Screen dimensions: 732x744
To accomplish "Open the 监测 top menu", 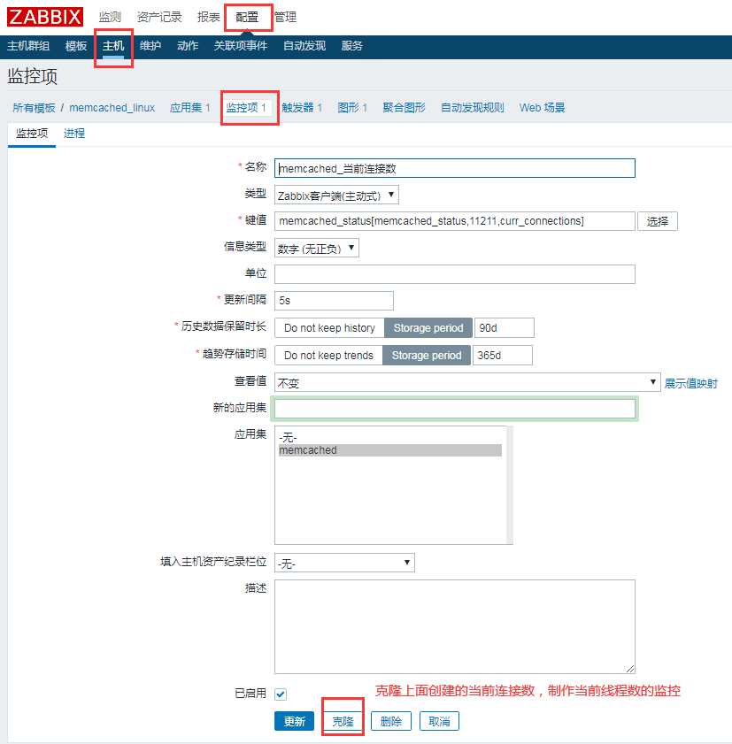I will 110,17.
